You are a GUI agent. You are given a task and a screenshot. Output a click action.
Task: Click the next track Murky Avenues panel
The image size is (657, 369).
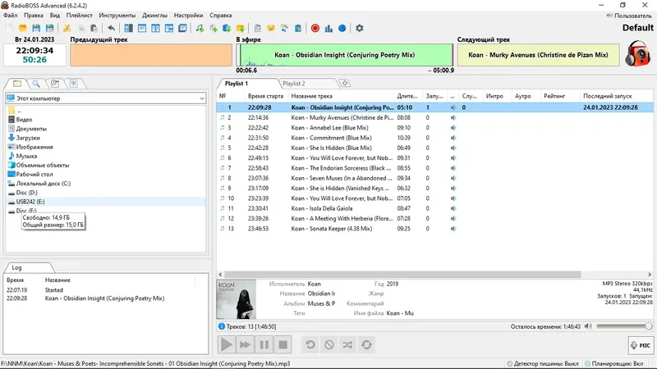click(538, 55)
